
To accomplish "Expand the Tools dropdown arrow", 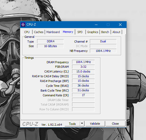I will pyautogui.click(x=82, y=124).
